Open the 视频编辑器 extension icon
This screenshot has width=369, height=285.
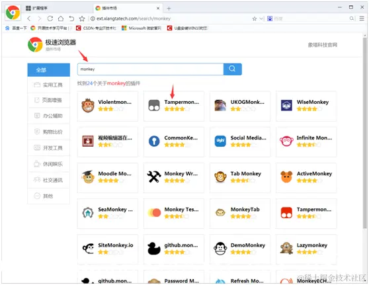(x=88, y=142)
